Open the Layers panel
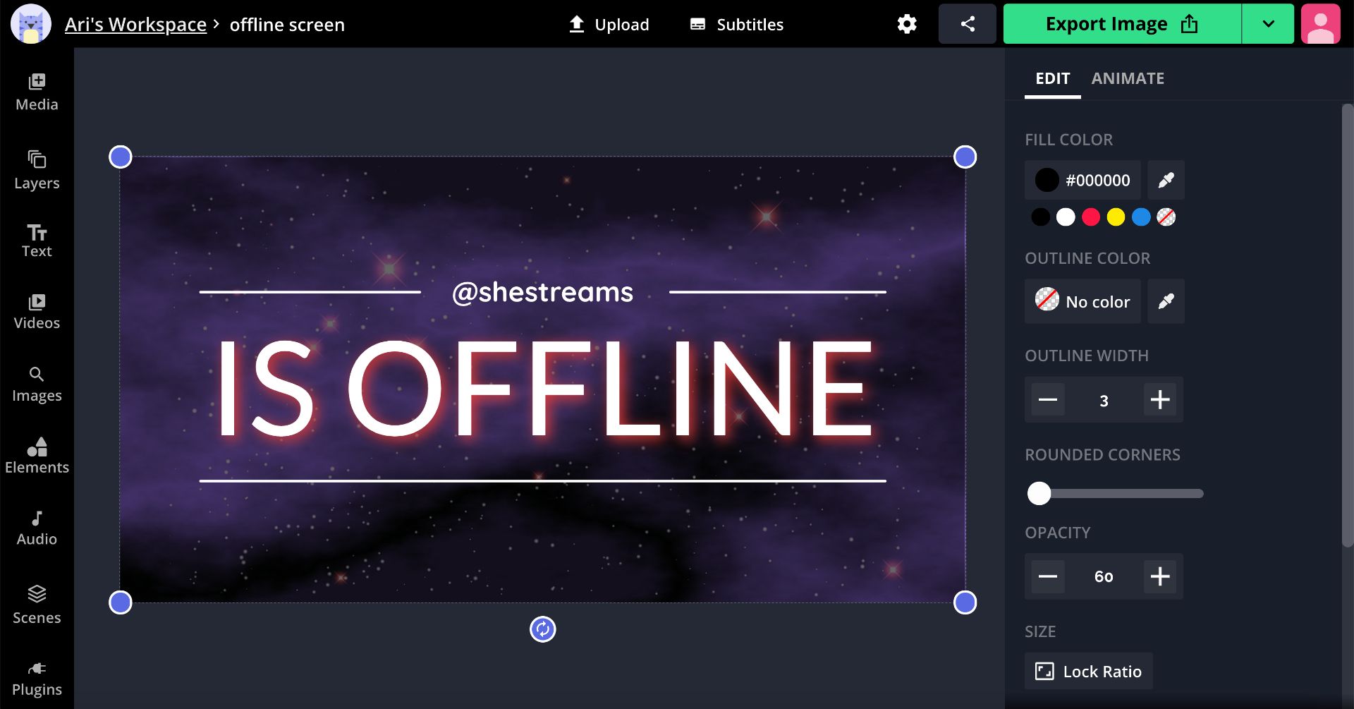This screenshot has height=709, width=1354. pyautogui.click(x=37, y=170)
